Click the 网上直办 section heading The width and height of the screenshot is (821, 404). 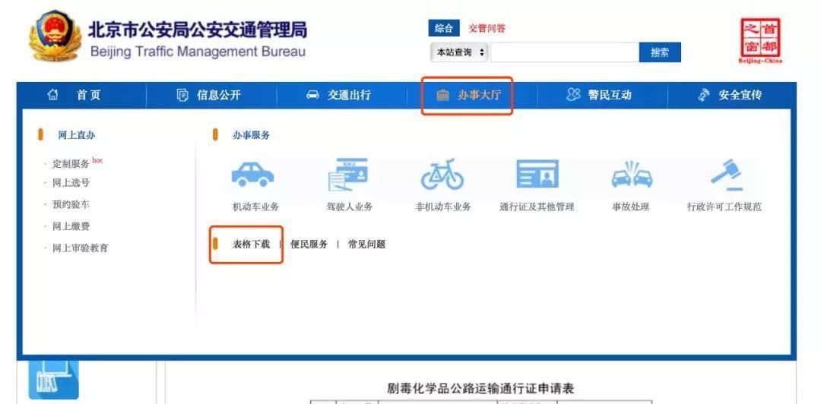pos(77,135)
